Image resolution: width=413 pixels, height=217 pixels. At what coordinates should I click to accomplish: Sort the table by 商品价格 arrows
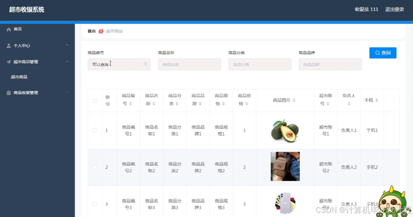pyautogui.click(x=247, y=104)
